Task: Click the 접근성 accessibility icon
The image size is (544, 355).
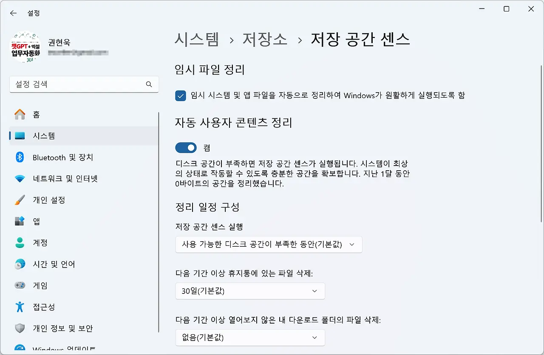Action: pyautogui.click(x=20, y=307)
